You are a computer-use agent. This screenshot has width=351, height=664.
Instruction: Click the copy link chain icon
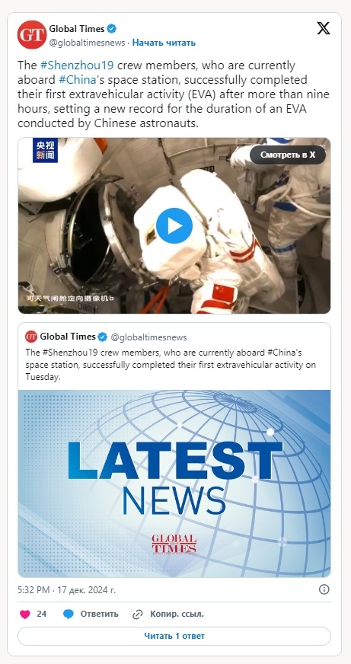click(x=138, y=615)
